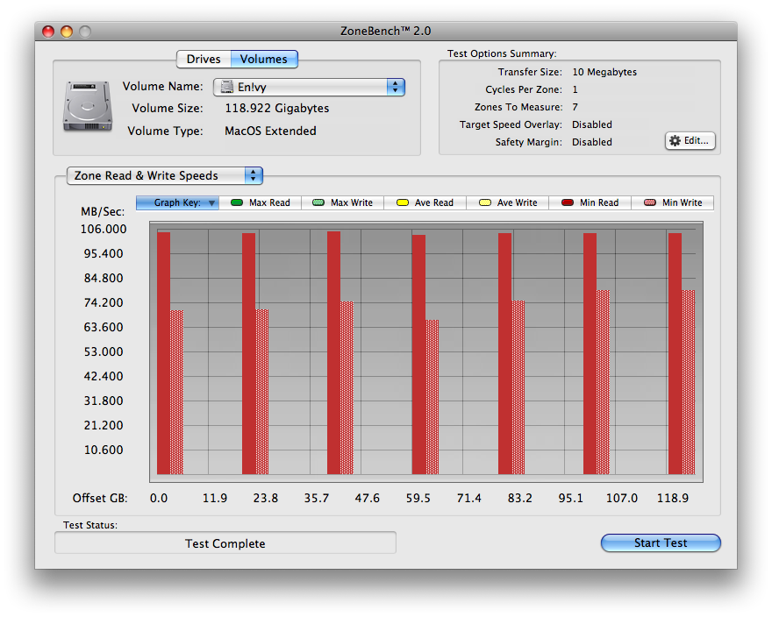Toggle the Min Write graph key

coord(673,202)
